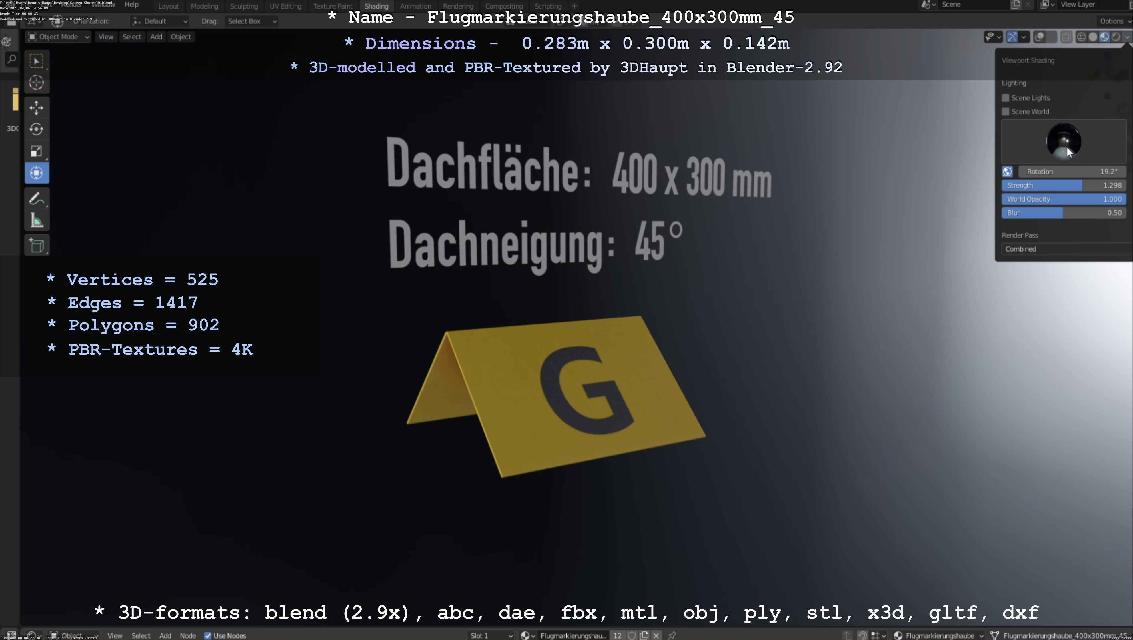The height and width of the screenshot is (640, 1133).
Task: Switch to the Compositing workspace tab
Action: (504, 6)
